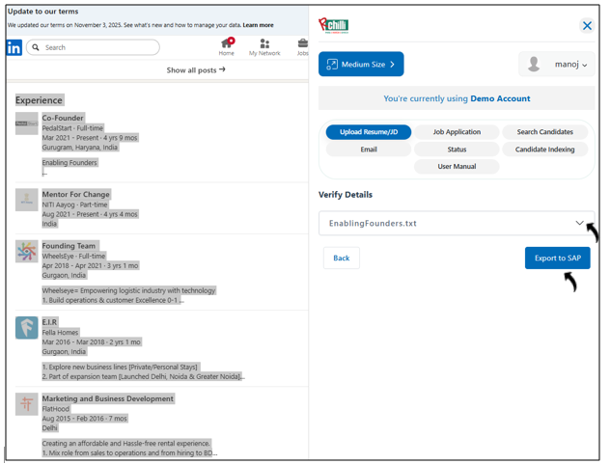Open the Jobs briefcase icon

(303, 44)
